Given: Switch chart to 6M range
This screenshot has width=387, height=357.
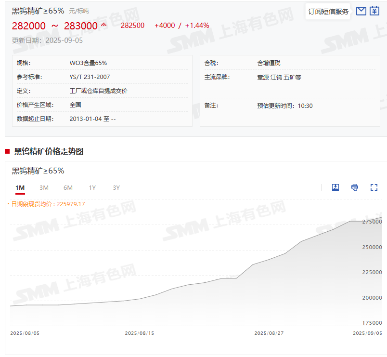Looking at the screenshot, I should (x=68, y=187).
